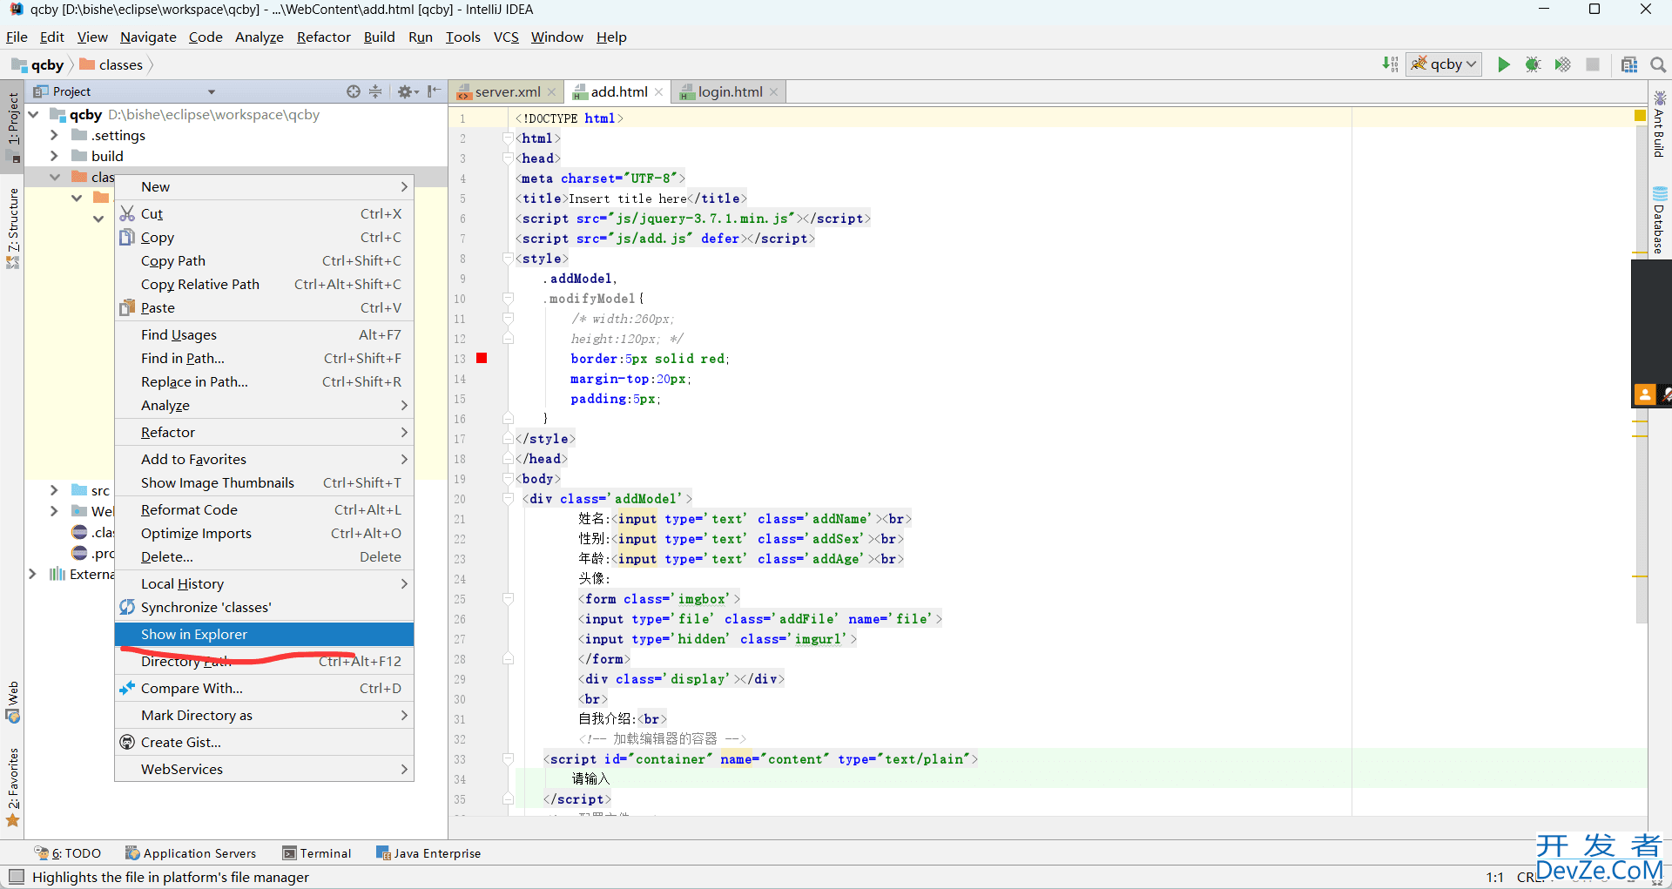The image size is (1672, 889).
Task: Expand the .settings folder
Action: 54,135
